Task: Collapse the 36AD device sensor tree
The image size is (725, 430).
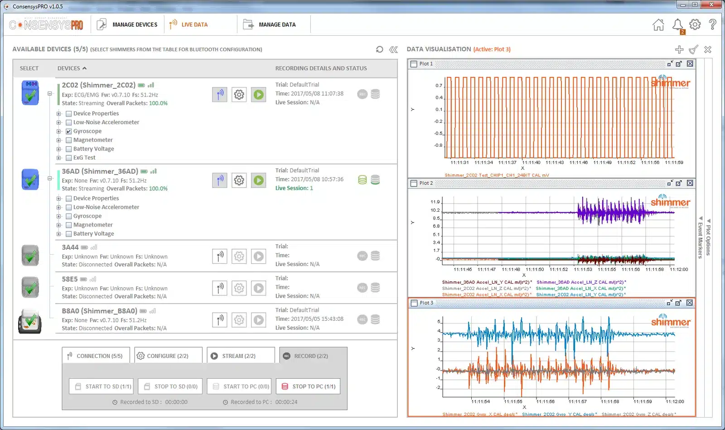Action: point(50,179)
